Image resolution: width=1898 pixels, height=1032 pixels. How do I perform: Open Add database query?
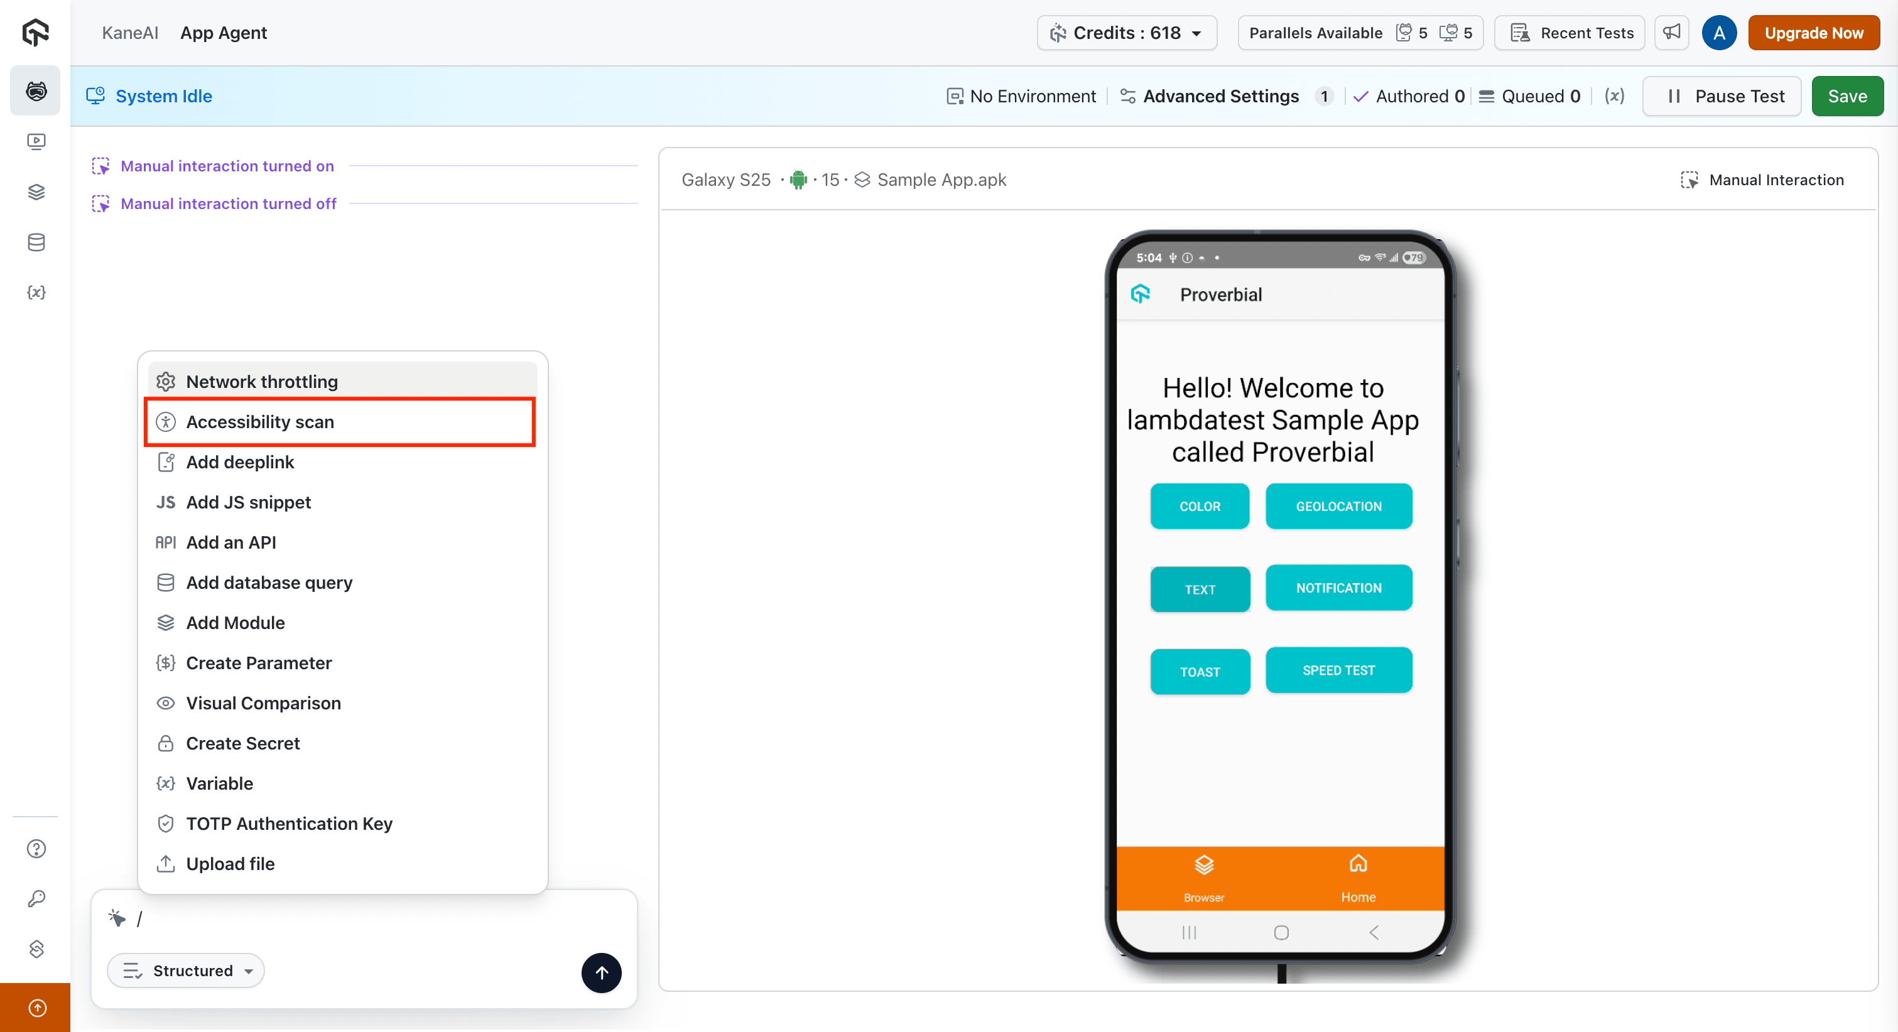pyautogui.click(x=268, y=582)
